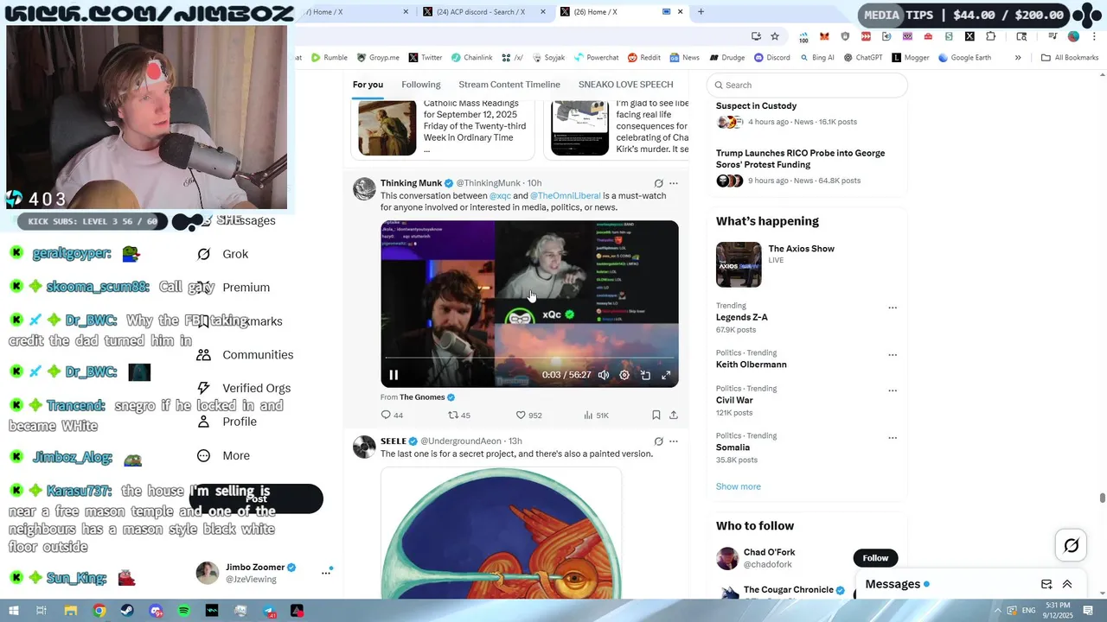Click the X search field

(807, 85)
